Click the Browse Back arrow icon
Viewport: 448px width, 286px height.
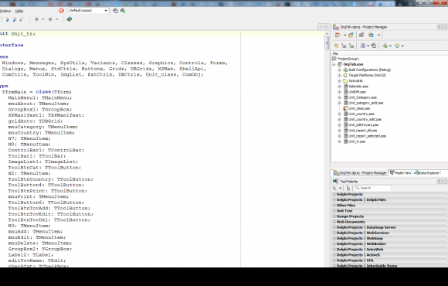[36, 19]
